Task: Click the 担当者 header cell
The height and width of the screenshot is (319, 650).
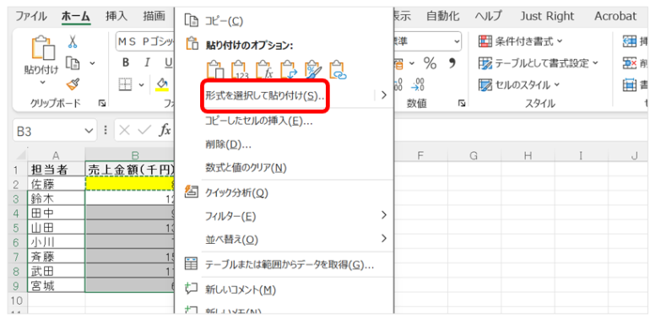Action: pyautogui.click(x=56, y=169)
